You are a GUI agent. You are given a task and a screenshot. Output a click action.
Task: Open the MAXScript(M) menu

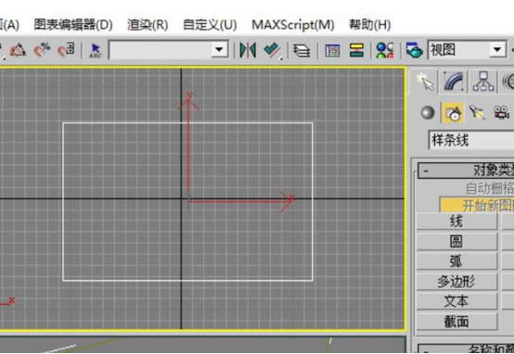293,25
